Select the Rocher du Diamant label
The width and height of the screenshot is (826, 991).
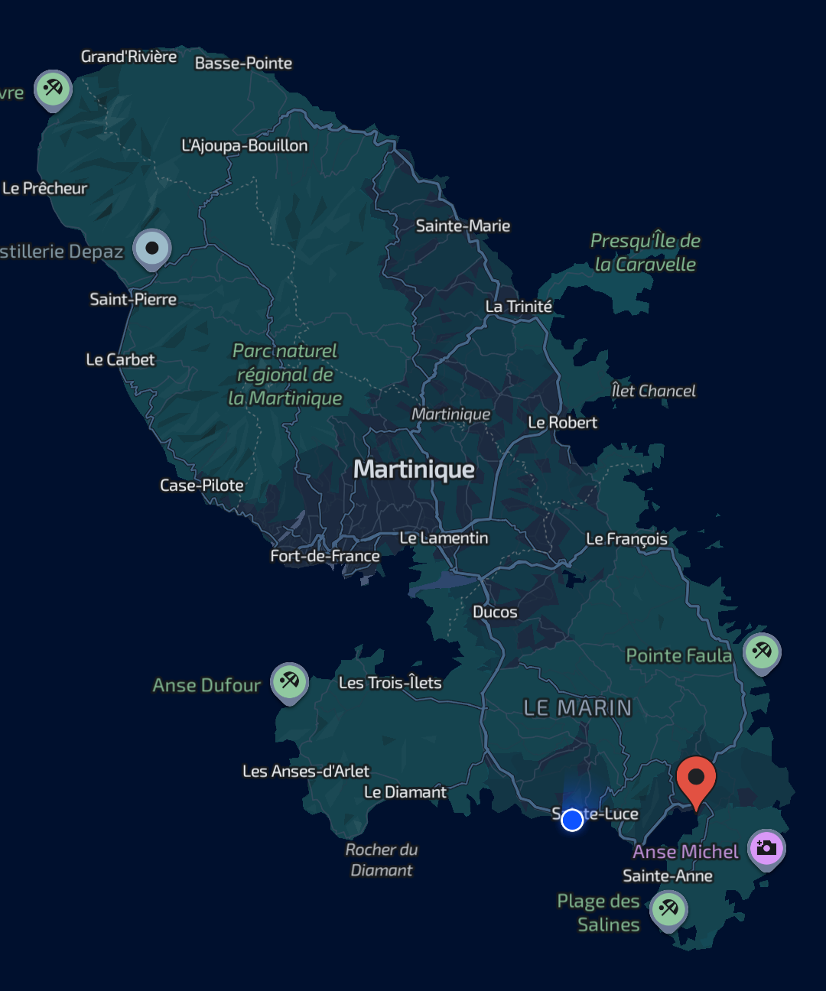pos(381,860)
